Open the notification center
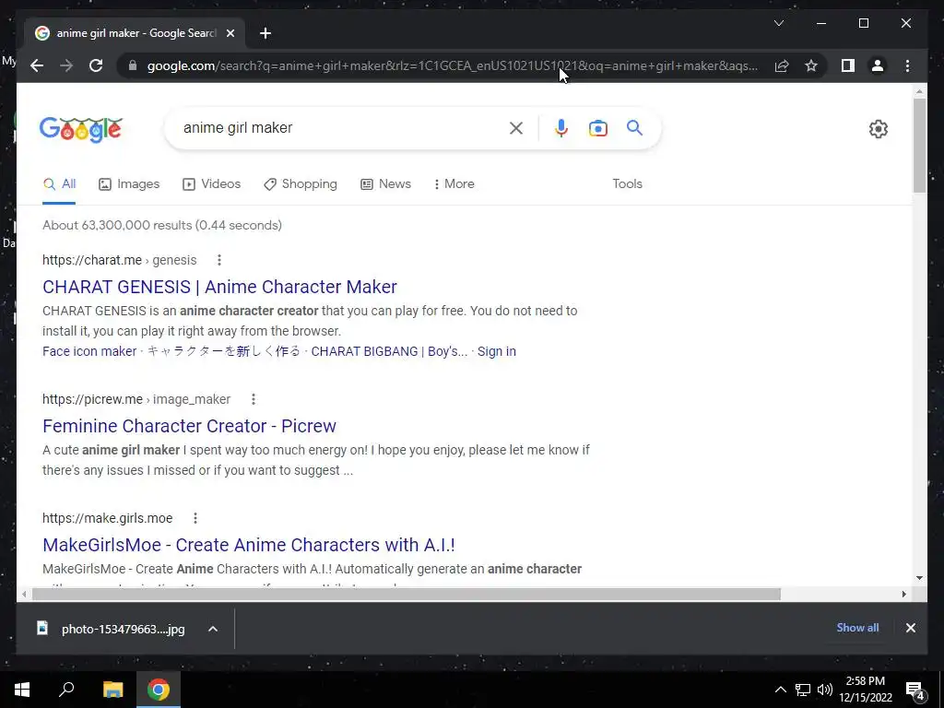944x708 pixels. pos(915,690)
